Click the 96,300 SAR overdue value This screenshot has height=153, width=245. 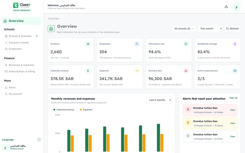[x=160, y=79]
